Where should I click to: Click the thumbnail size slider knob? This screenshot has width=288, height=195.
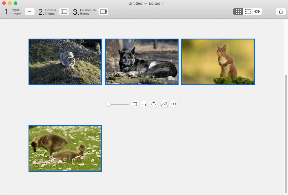coord(108,104)
